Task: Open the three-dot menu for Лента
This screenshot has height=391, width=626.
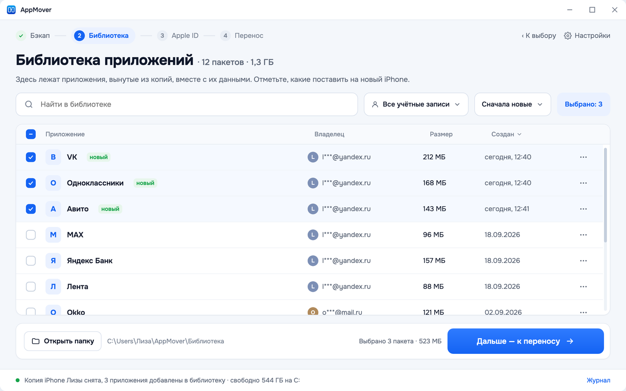Action: point(583,287)
